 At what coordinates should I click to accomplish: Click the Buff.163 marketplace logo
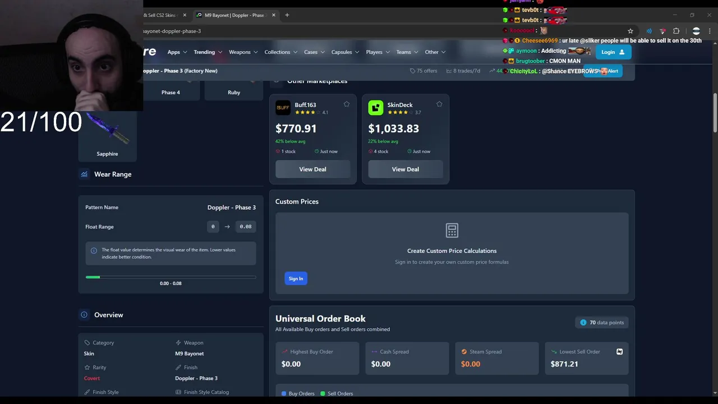click(283, 108)
